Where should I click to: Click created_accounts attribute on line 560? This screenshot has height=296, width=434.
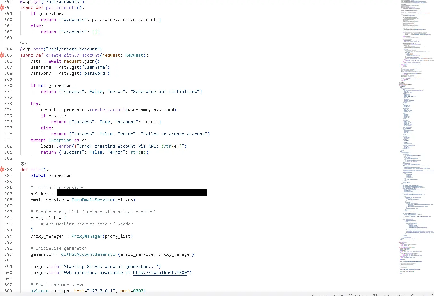pyautogui.click(x=138, y=19)
